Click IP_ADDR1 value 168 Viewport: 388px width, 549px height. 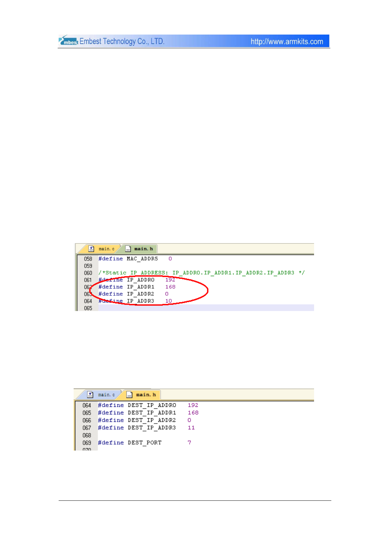[170, 287]
